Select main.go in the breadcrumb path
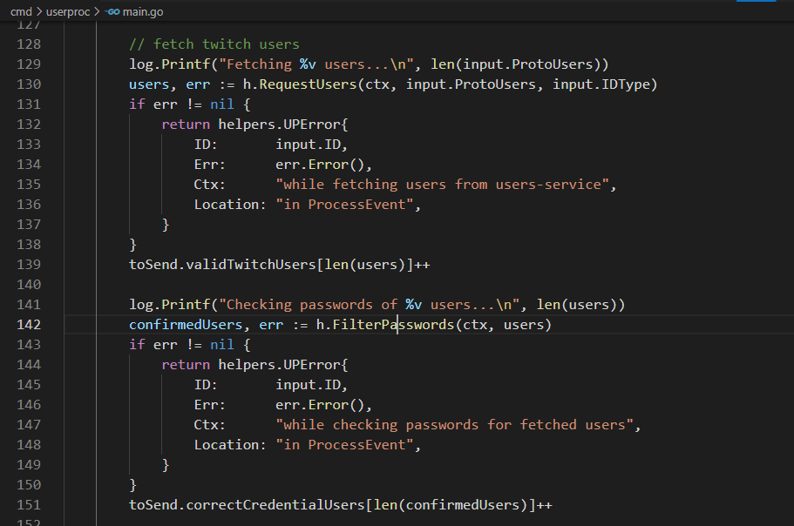This screenshot has height=526, width=794. click(143, 11)
